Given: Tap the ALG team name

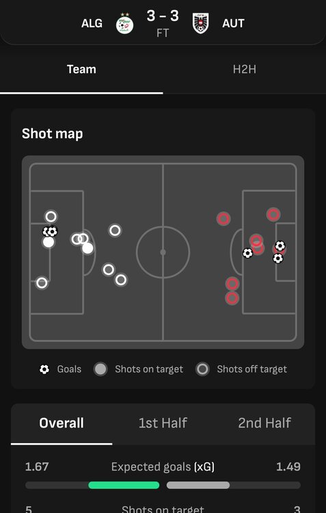Looking at the screenshot, I should (x=92, y=23).
